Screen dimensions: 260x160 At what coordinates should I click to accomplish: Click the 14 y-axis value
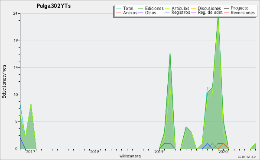click(x=16, y=67)
